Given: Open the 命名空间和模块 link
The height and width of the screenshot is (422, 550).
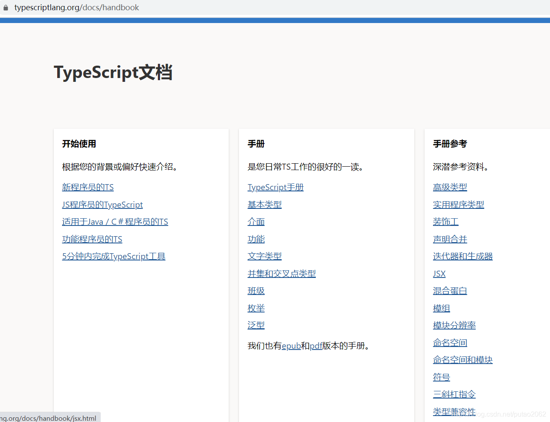Looking at the screenshot, I should pos(463,360).
